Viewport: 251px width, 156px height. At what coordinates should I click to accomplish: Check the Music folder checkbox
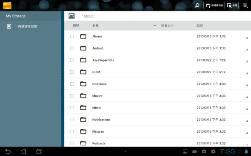72,108
